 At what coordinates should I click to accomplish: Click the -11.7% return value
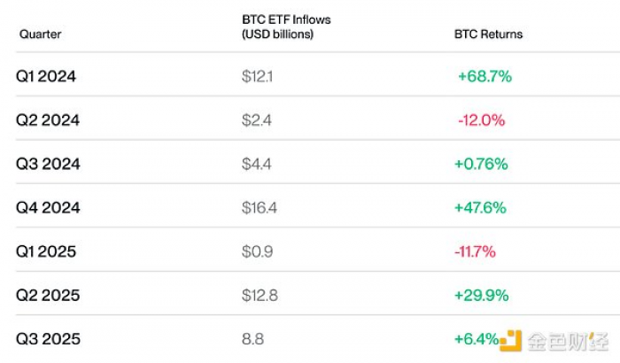(477, 251)
